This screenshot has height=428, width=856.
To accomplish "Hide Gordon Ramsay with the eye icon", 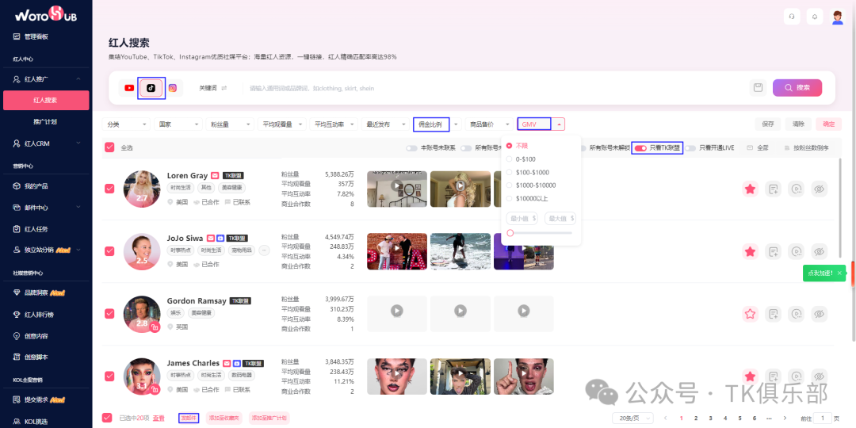I will tap(819, 314).
